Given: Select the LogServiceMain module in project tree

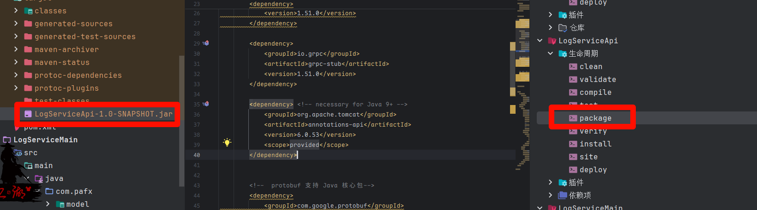Looking at the screenshot, I should [x=45, y=140].
